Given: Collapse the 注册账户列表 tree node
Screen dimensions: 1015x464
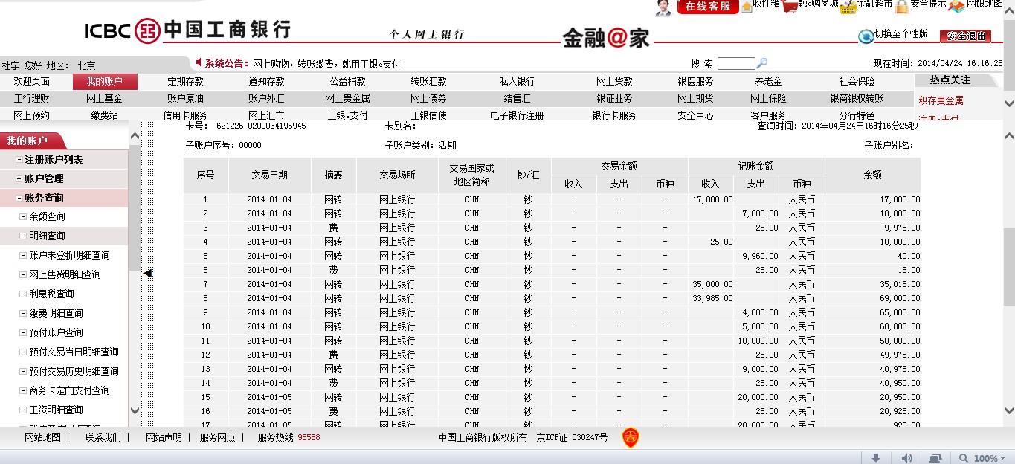Looking at the screenshot, I should point(19,160).
